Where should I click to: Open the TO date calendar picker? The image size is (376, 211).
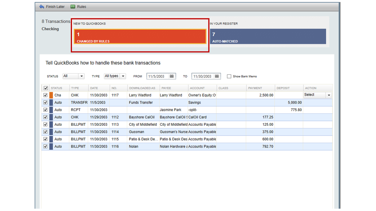coord(217,76)
